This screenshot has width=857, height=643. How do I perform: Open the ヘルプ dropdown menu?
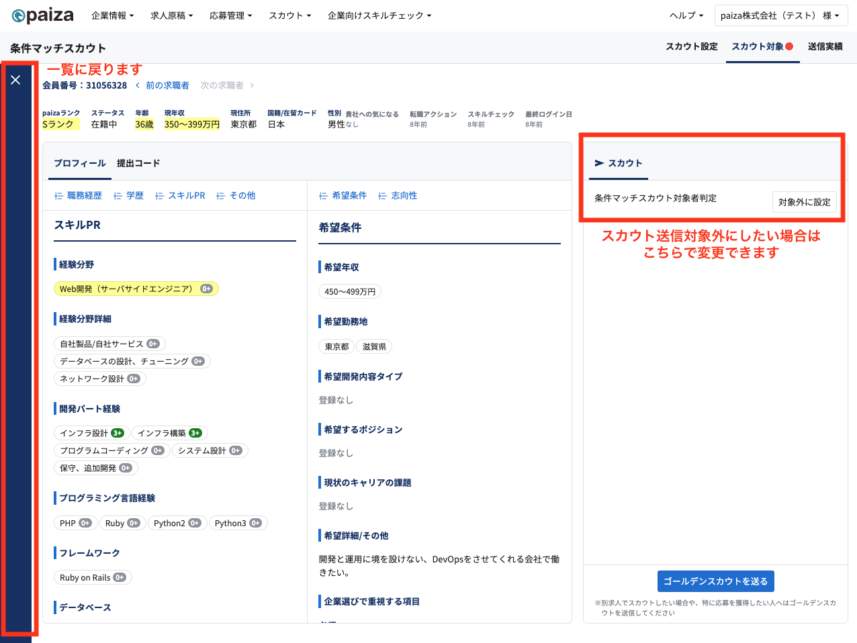686,15
